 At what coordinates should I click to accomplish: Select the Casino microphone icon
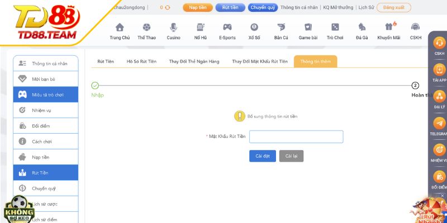[x=173, y=27]
